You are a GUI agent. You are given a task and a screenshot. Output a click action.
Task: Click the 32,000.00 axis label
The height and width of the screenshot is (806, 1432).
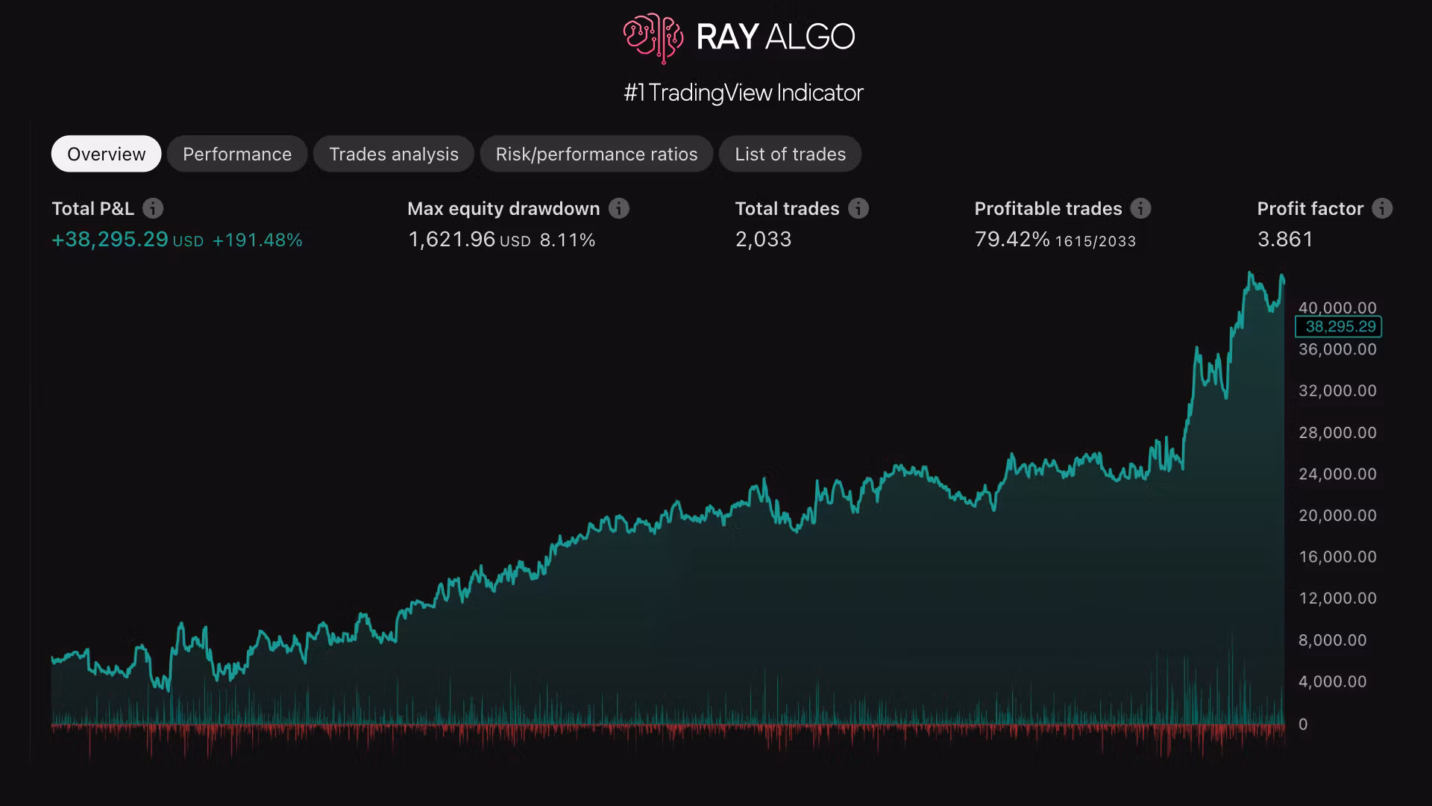(x=1338, y=390)
